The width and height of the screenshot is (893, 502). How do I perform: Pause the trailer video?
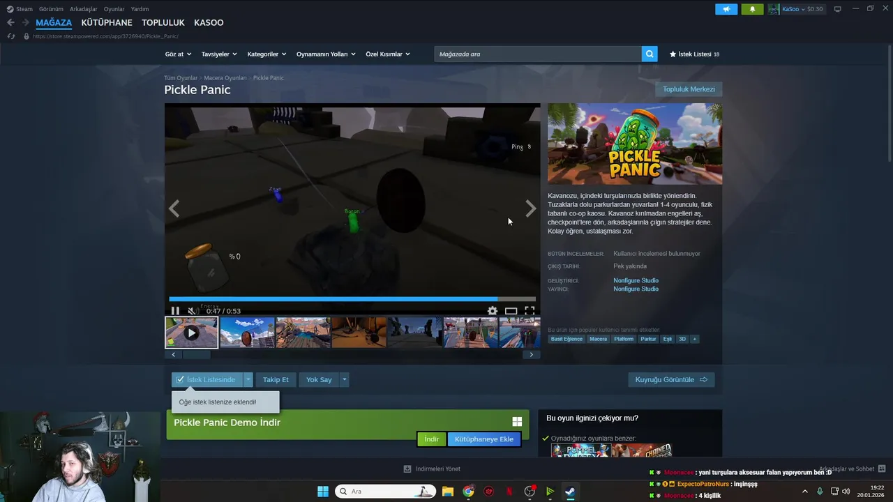click(x=175, y=311)
